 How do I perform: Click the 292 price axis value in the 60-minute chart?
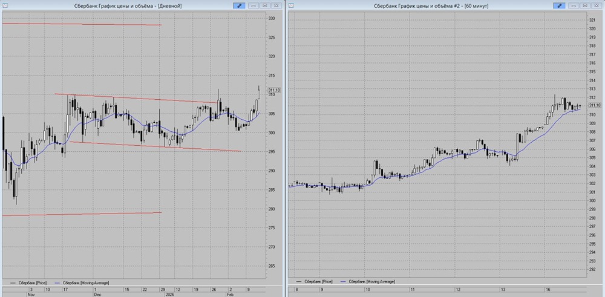[592, 270]
